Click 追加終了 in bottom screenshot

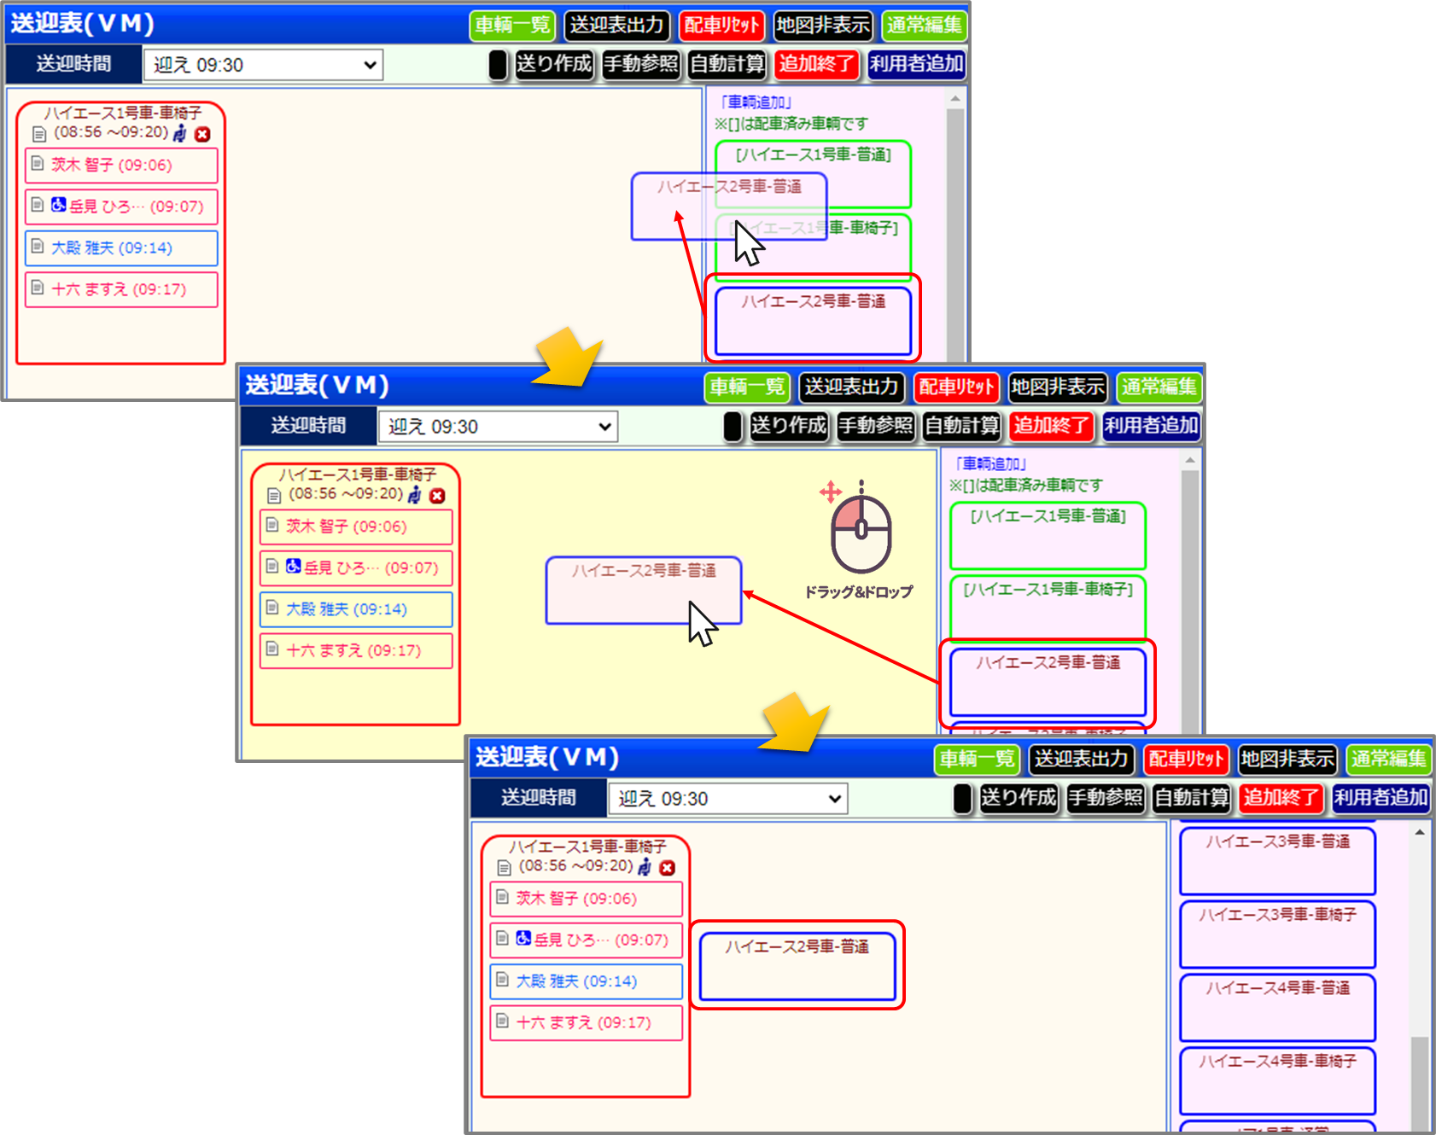click(x=1281, y=798)
